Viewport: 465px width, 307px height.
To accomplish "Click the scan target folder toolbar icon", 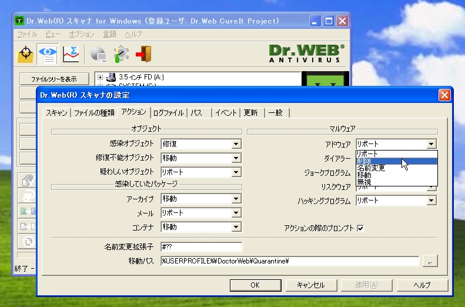I will point(25,54).
